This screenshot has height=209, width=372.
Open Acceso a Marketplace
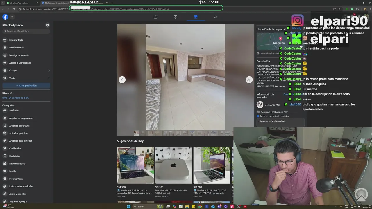26,63
